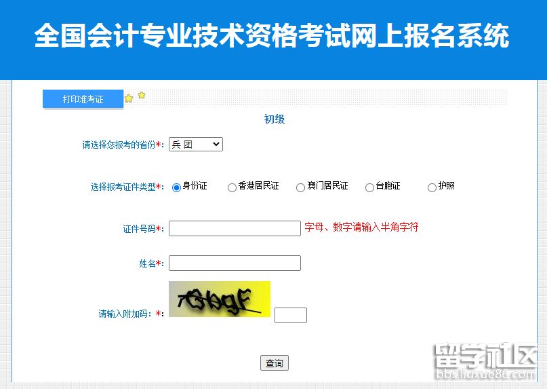
Task: Open the 打印准考证 tab
Action: point(83,99)
